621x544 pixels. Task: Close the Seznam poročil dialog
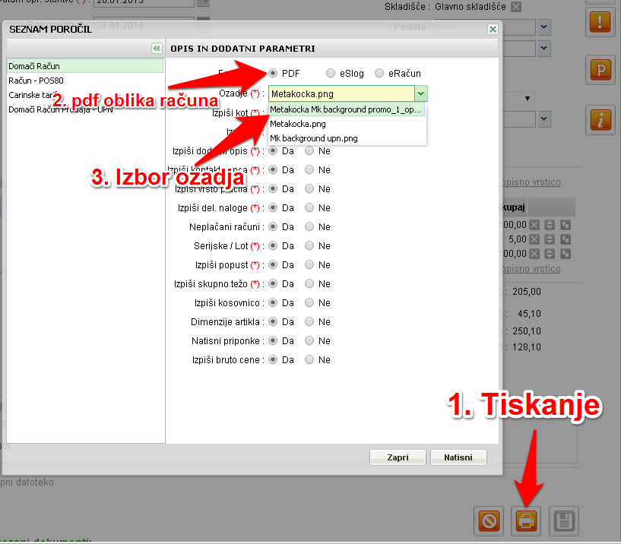pyautogui.click(x=493, y=29)
